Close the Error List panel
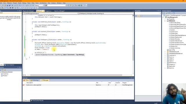 point(133,78)
